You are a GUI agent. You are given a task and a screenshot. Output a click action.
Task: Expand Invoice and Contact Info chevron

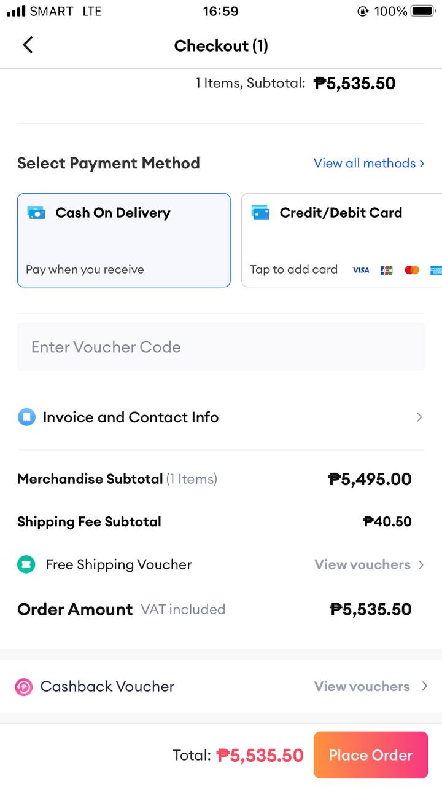coord(419,417)
